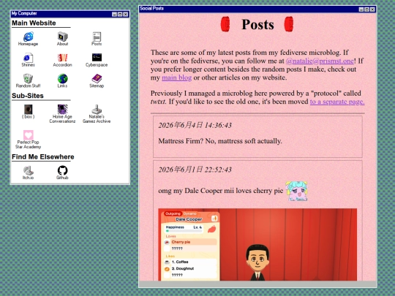The height and width of the screenshot is (296, 395).
Task: Open Home Age Conversationz icon
Action: point(62,114)
